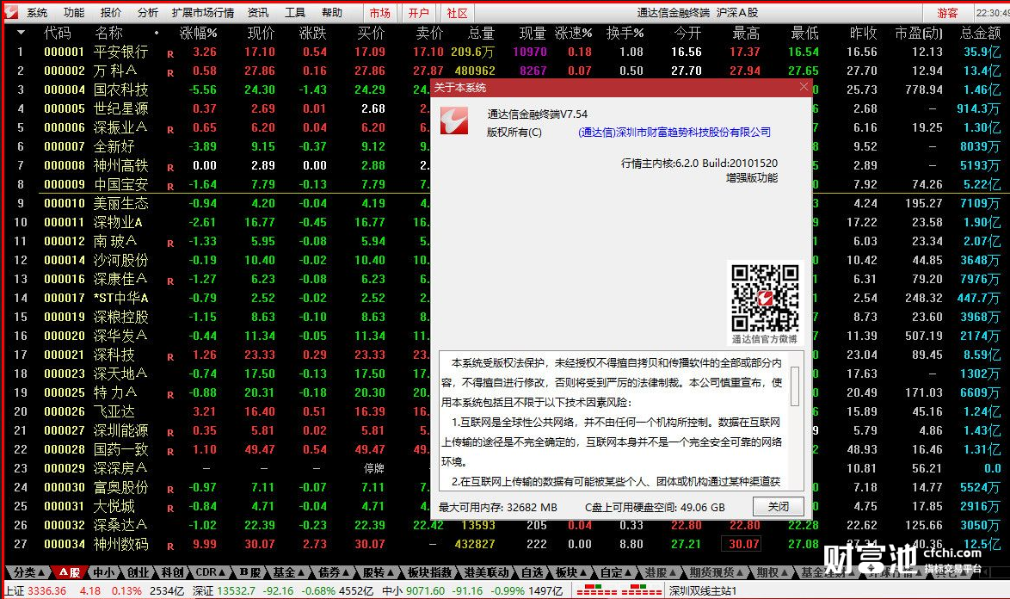Screen dimensions: 1010x599
Task: Select the 港美联动 tab
Action: click(486, 572)
